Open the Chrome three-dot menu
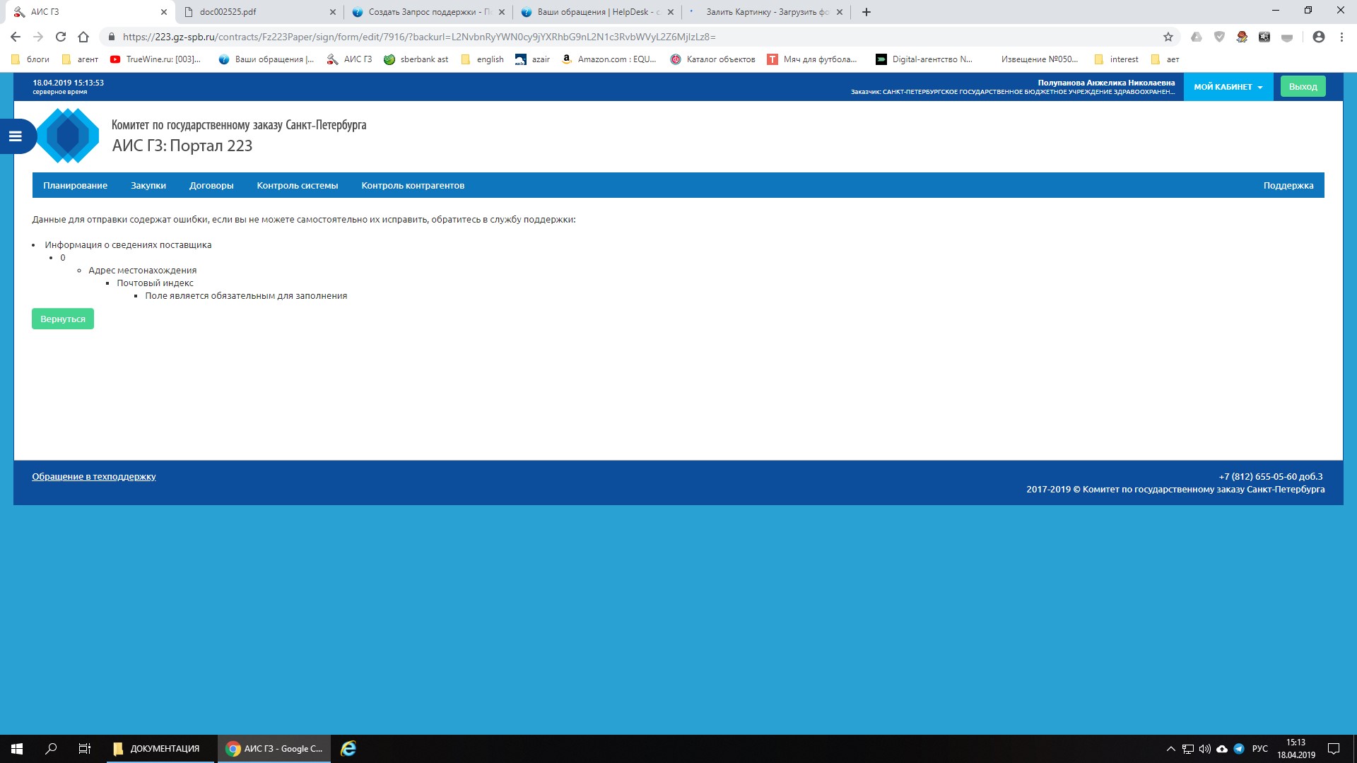This screenshot has height=763, width=1357. (1341, 37)
